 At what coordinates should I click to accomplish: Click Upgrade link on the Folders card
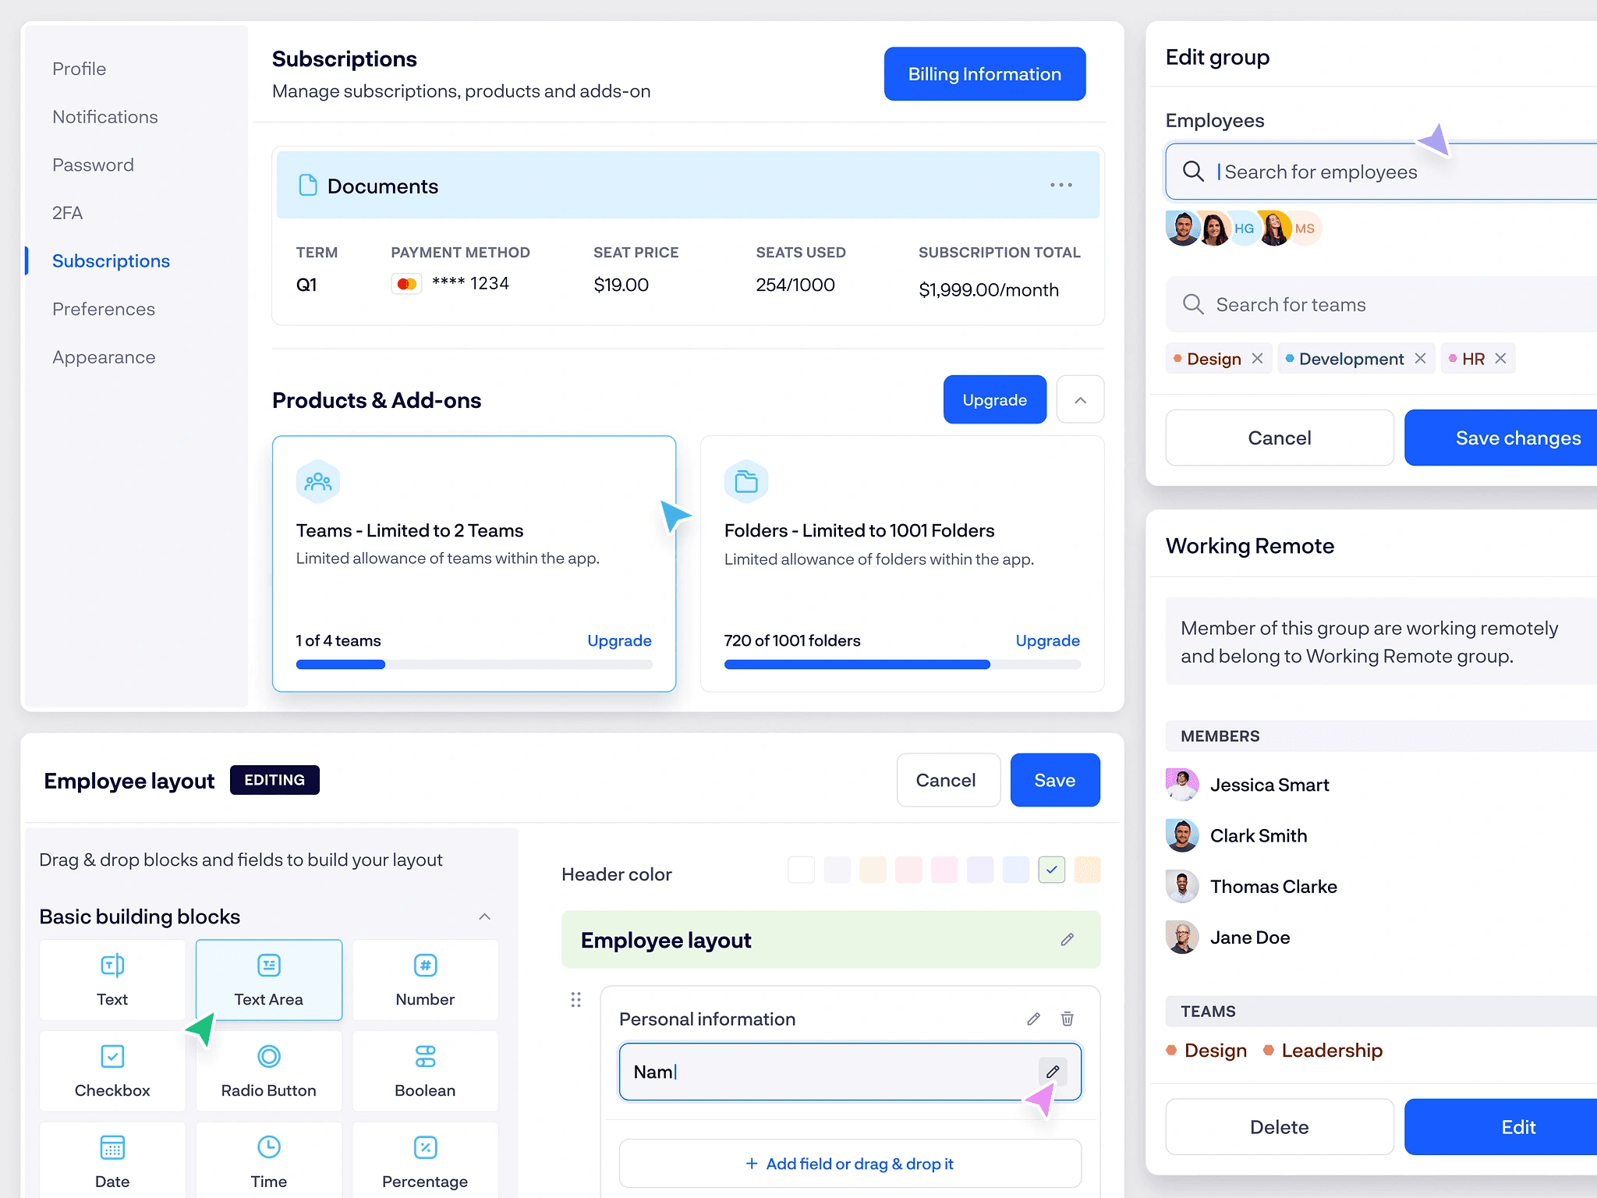pyautogui.click(x=1047, y=640)
